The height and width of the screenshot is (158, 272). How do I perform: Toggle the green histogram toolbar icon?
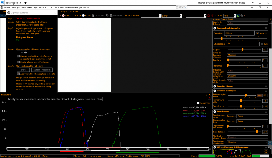tap(238, 15)
